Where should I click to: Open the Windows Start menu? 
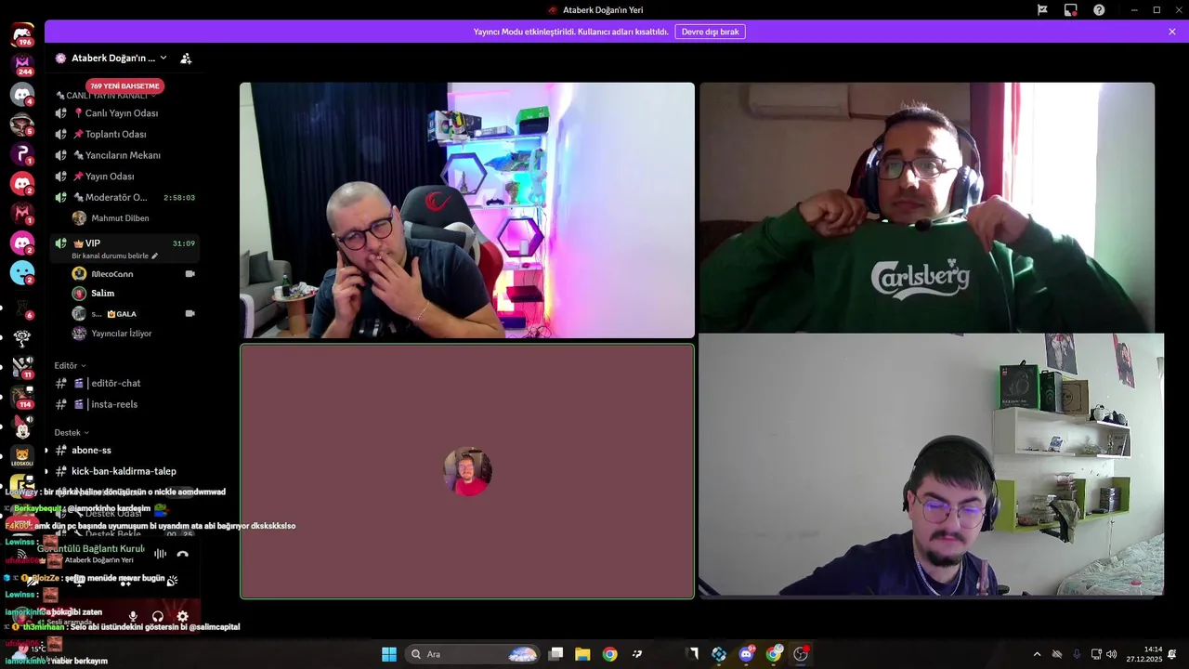(389, 654)
